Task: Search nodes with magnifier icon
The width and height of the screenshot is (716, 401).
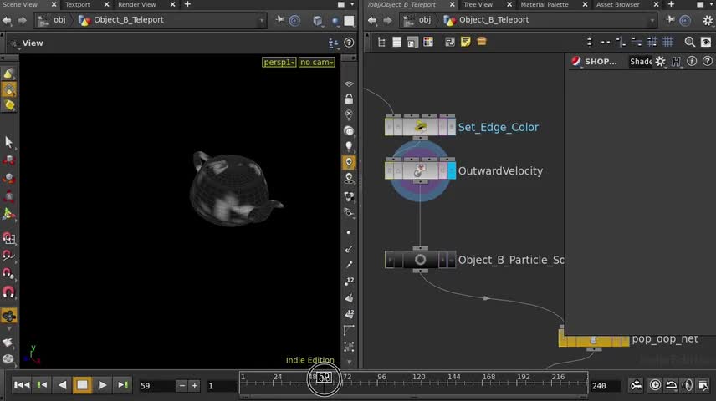Action: pyautogui.click(x=689, y=42)
